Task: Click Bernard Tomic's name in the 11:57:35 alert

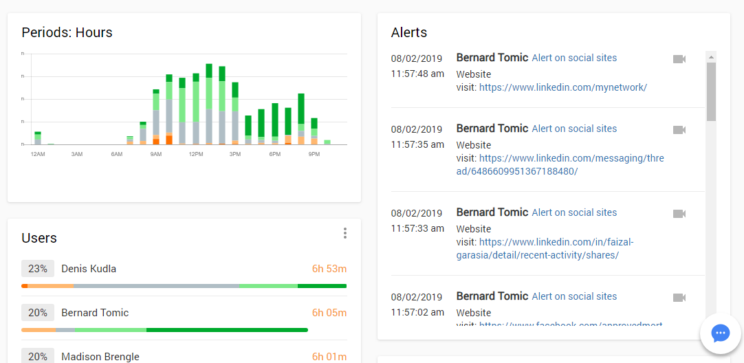Action: [x=492, y=129]
